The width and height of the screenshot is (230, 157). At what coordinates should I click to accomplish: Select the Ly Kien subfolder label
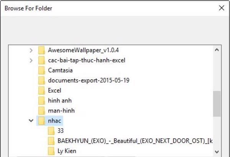click(x=67, y=151)
